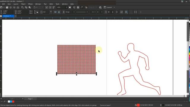
Task: Click the white document palette swatch
Action: tap(9, 102)
